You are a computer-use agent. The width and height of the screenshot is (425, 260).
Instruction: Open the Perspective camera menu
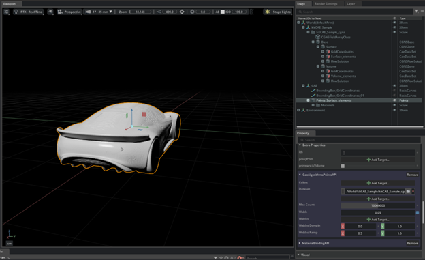(x=69, y=12)
